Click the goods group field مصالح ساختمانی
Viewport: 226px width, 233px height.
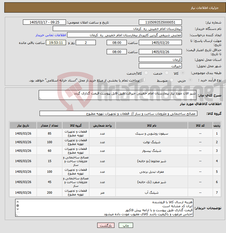[x=118, y=114]
